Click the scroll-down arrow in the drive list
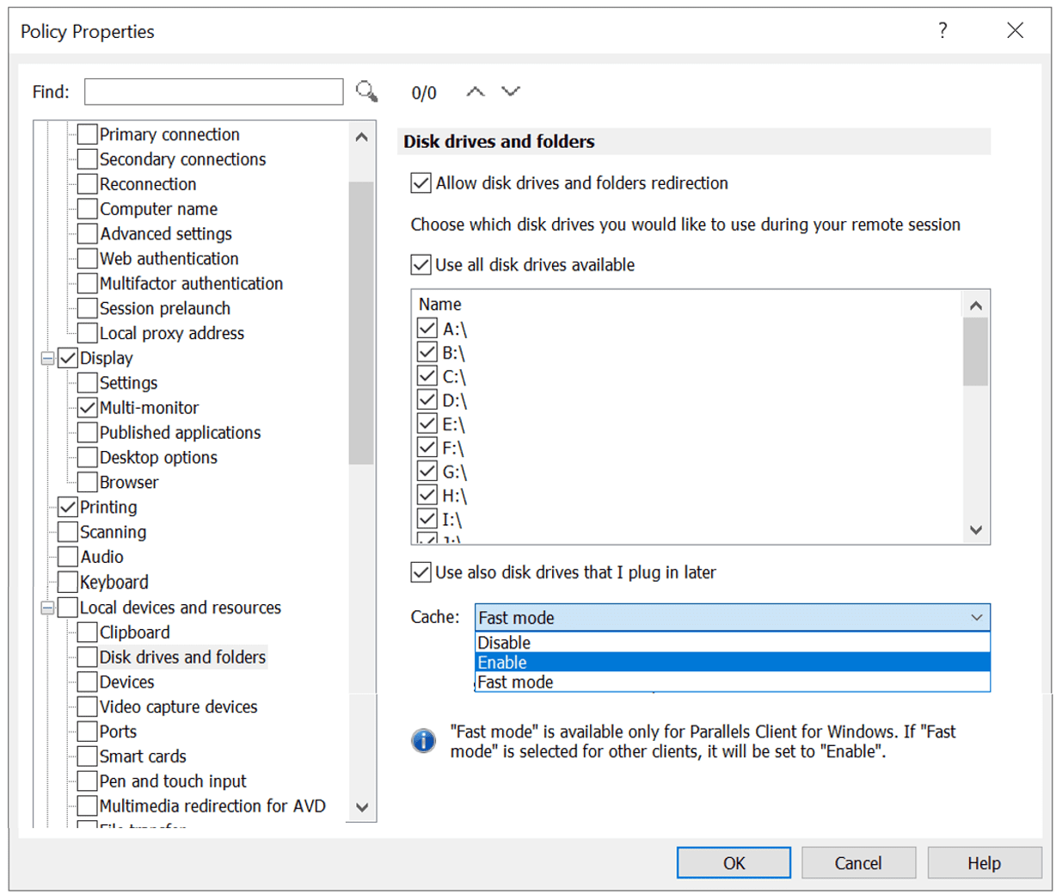1056x895 pixels. click(x=976, y=531)
